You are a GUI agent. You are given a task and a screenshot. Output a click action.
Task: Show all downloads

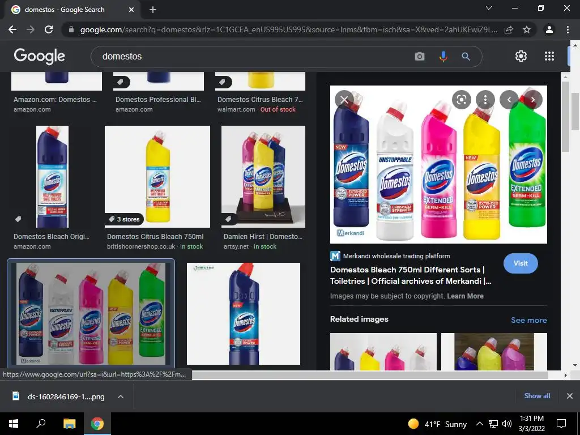537,396
